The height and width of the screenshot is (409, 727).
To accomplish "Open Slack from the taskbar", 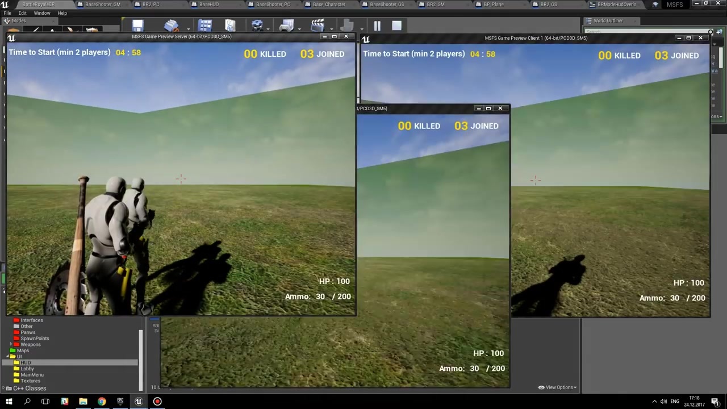I will tap(64, 402).
